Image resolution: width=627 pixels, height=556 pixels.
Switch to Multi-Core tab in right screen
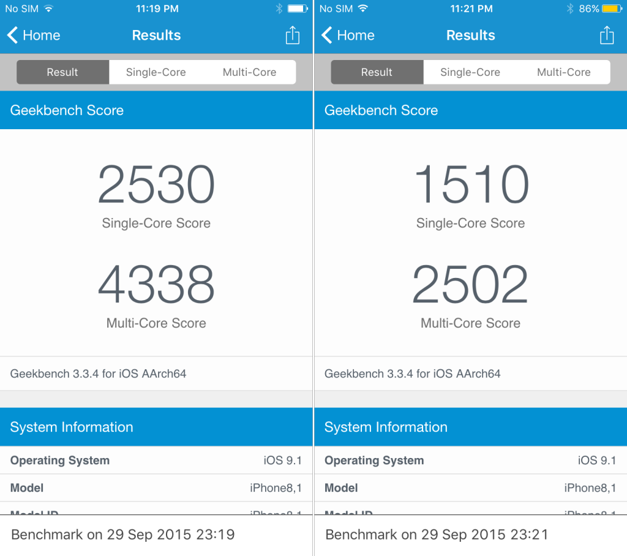564,72
